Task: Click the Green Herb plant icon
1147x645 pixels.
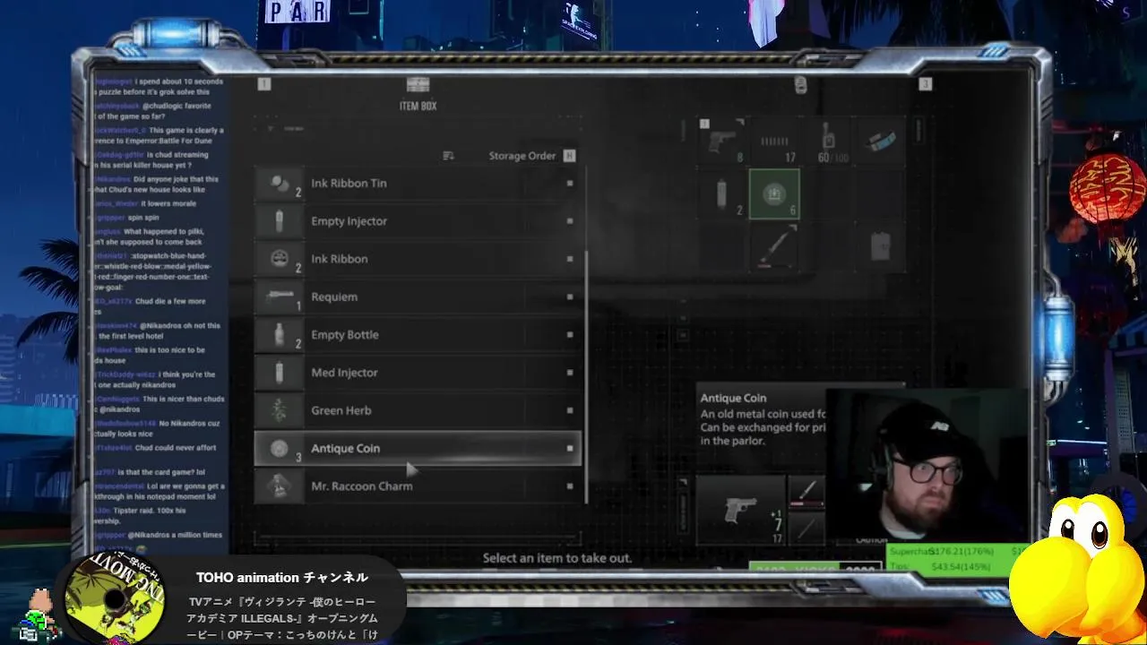Action: click(x=280, y=410)
